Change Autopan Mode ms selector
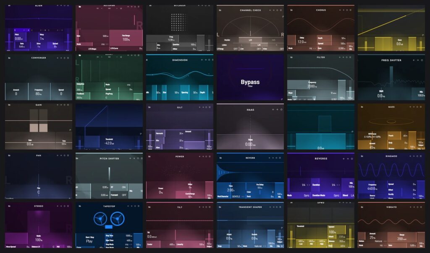Viewport: 430px width, 253px height. [105, 44]
